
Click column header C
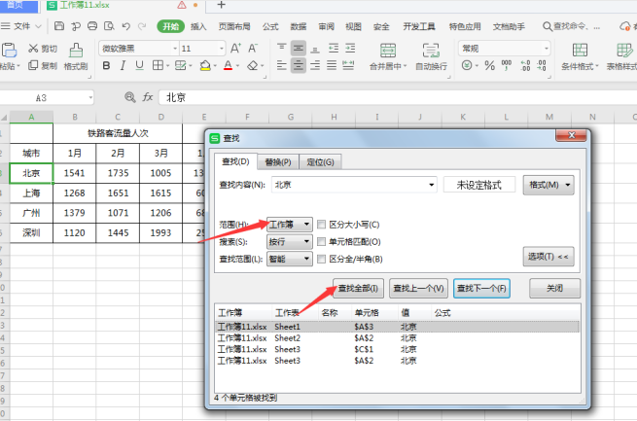[x=118, y=117]
